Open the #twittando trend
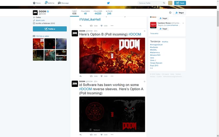The image size is (219, 137). pyautogui.click(x=154, y=47)
